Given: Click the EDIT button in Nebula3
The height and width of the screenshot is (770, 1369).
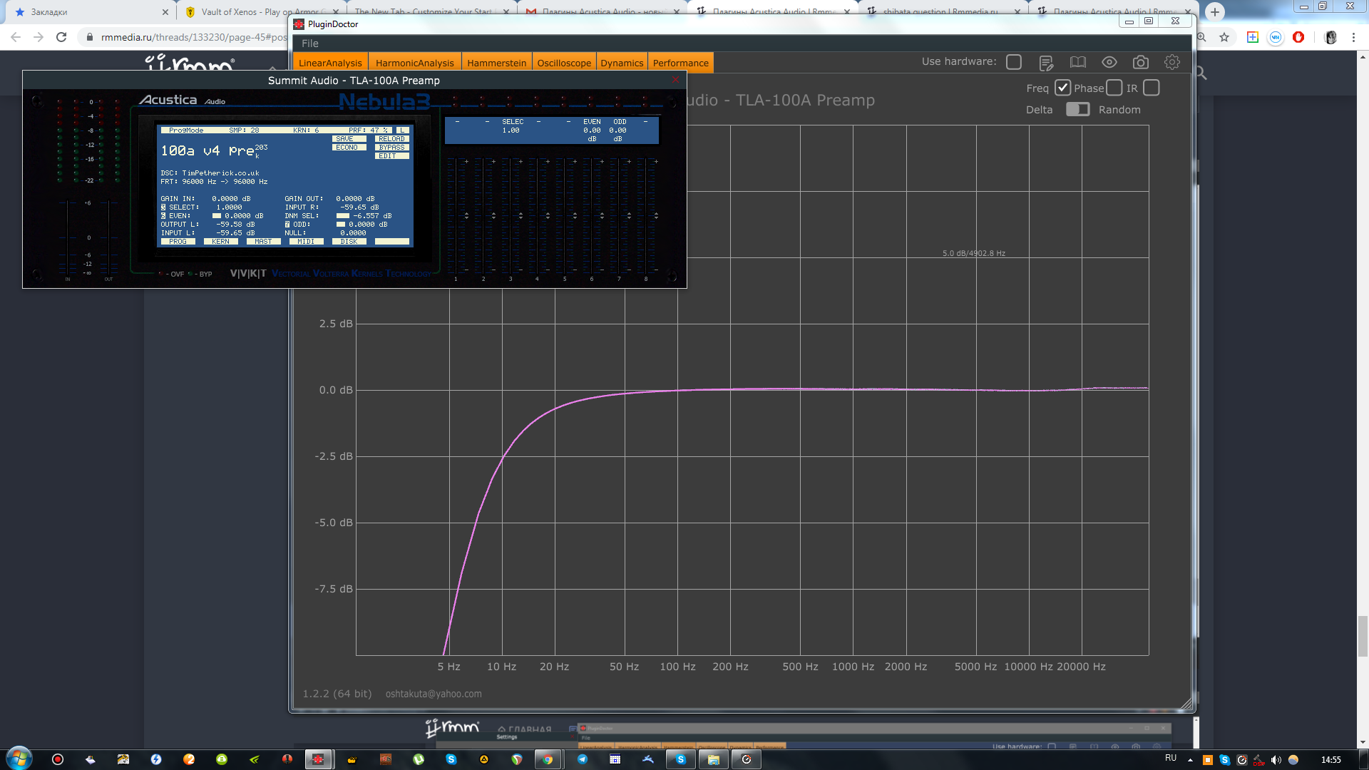Looking at the screenshot, I should point(391,156).
